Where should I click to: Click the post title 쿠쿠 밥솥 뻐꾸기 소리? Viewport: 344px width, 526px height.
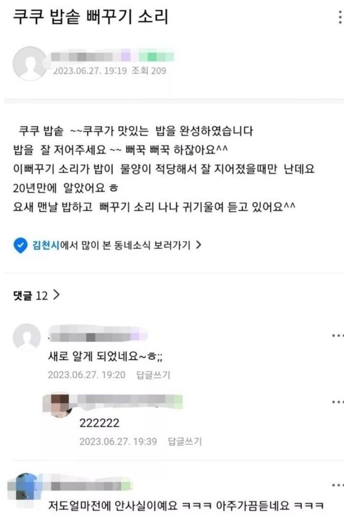(x=91, y=17)
